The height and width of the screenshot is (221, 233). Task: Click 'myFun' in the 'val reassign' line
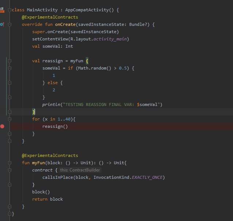(77, 61)
